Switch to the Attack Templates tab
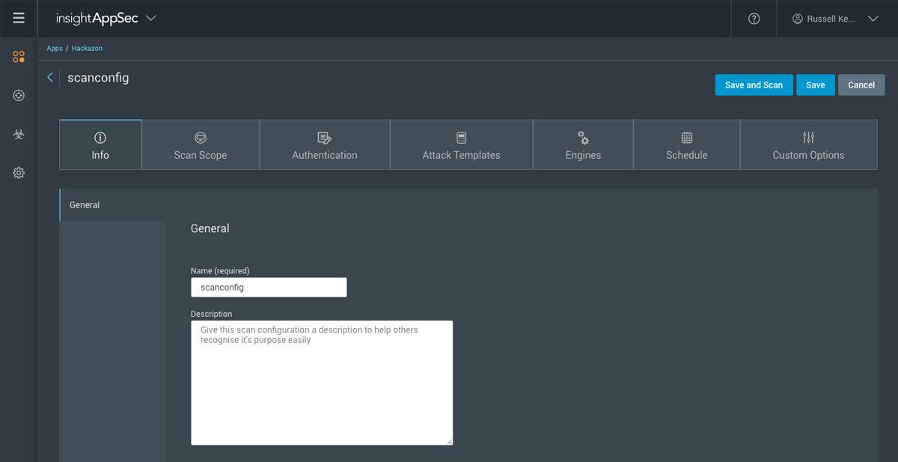This screenshot has width=898, height=462. (x=462, y=145)
